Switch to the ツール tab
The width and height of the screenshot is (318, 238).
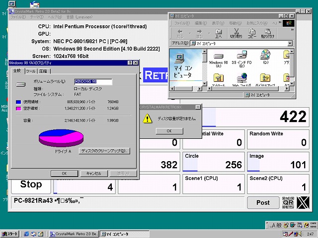(x=31, y=71)
